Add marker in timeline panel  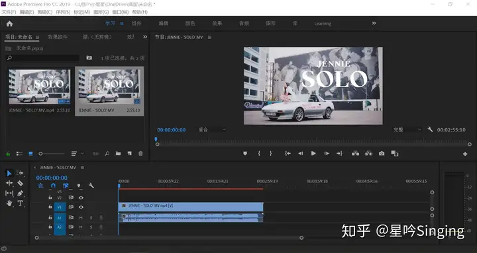pos(79,186)
